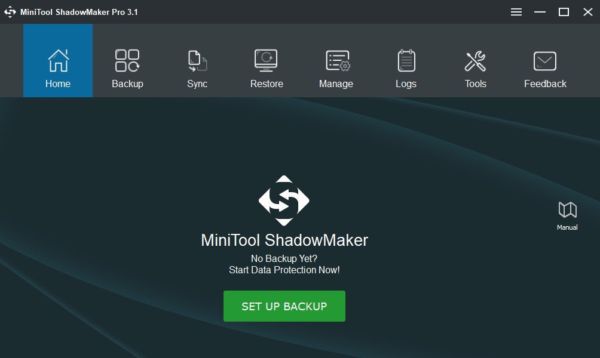600x358 pixels.
Task: Click the MiniTool ShadowMaker title bar logo
Action: [x=10, y=12]
